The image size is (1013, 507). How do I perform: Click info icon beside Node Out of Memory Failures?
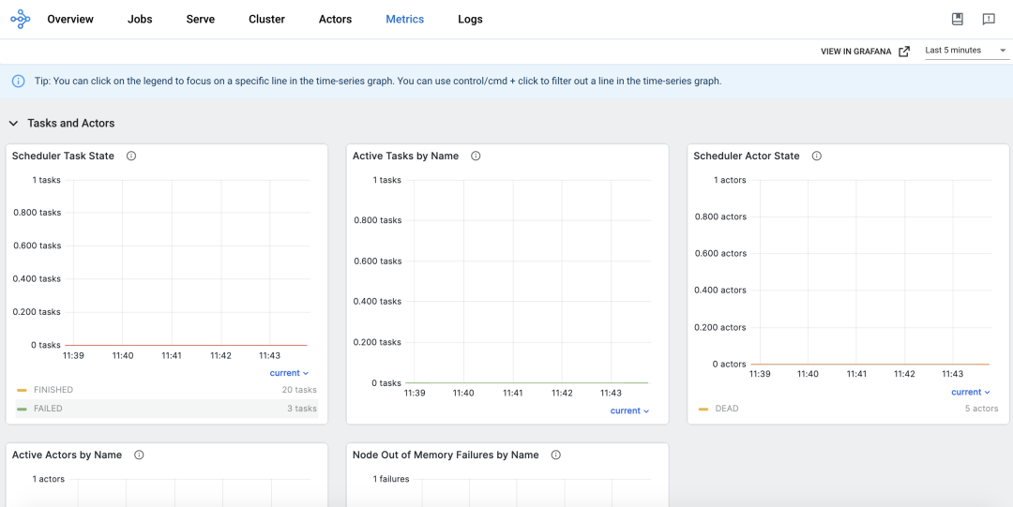tap(555, 455)
